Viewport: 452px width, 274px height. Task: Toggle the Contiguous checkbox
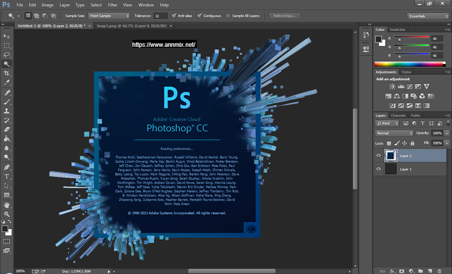click(x=199, y=15)
